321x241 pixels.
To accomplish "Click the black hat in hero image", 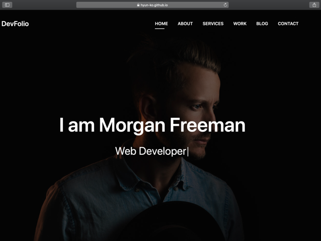I will (x=173, y=222).
